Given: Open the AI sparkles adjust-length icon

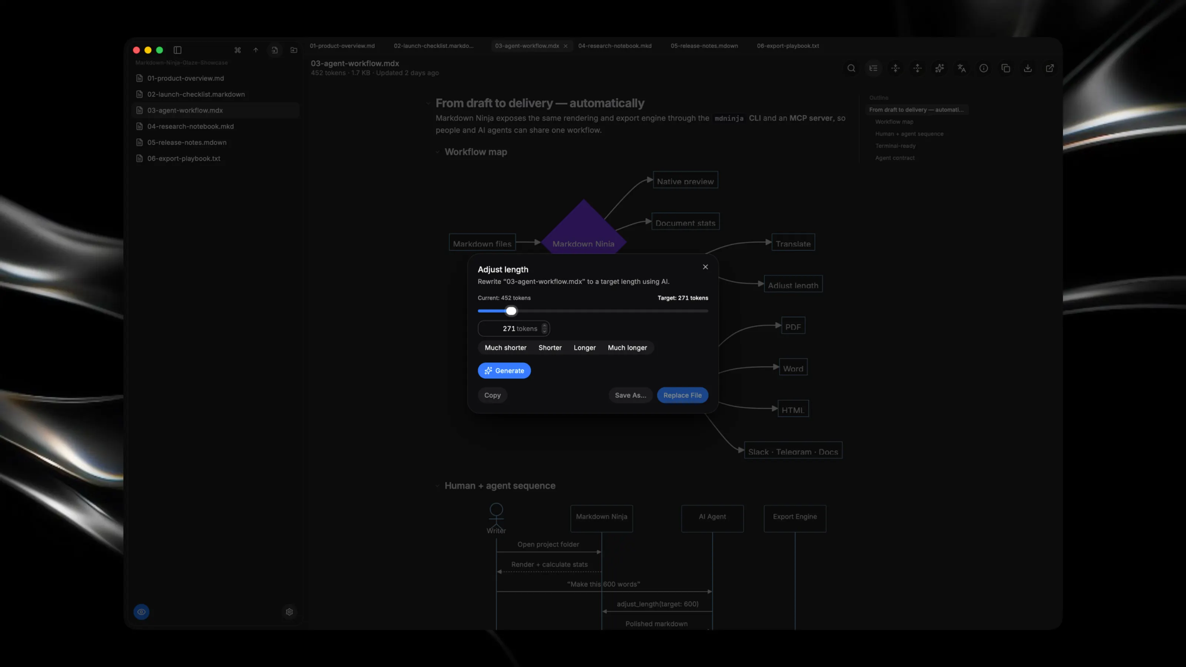Looking at the screenshot, I should coord(939,68).
